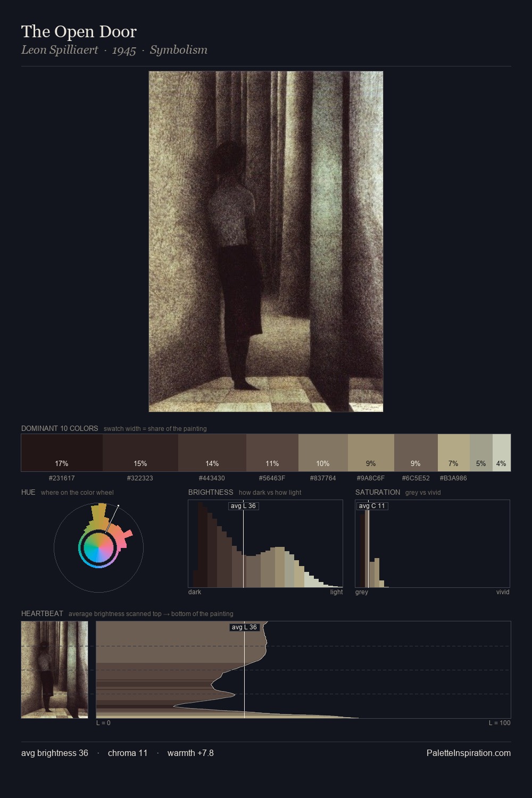Select the 17% darkest color swatch
This screenshot has height=798, width=532.
(62, 453)
